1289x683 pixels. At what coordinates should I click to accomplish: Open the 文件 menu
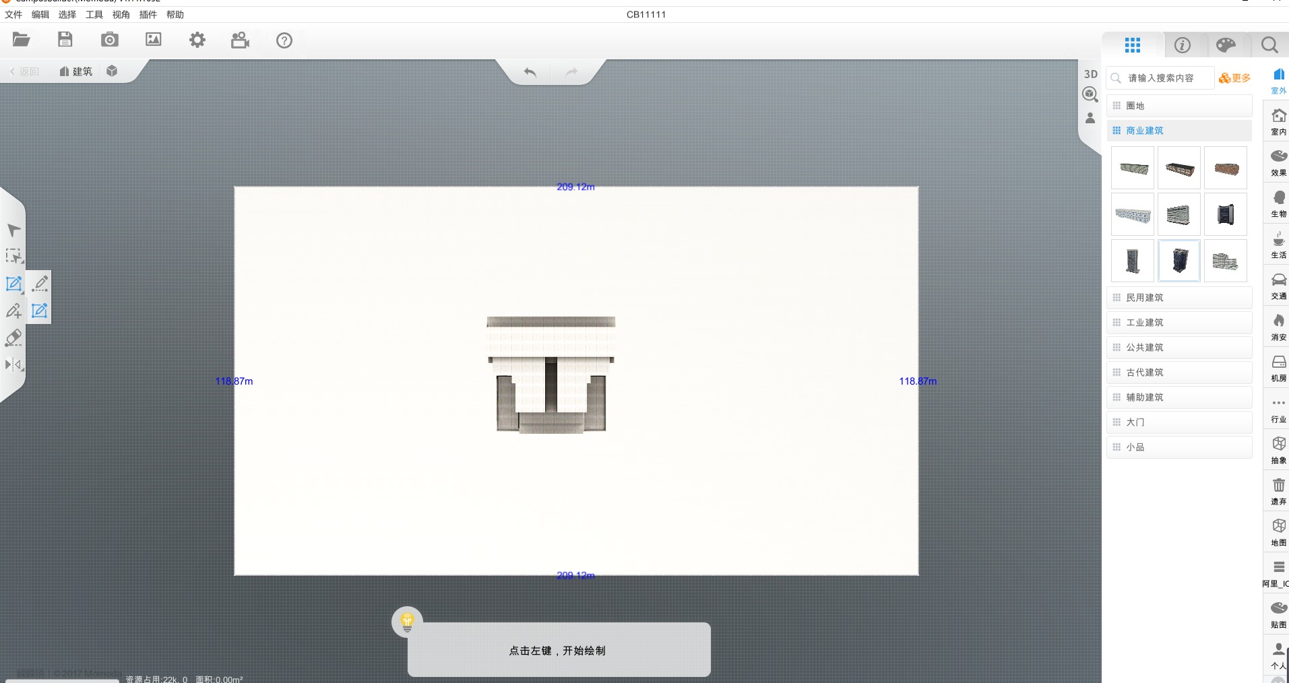13,14
